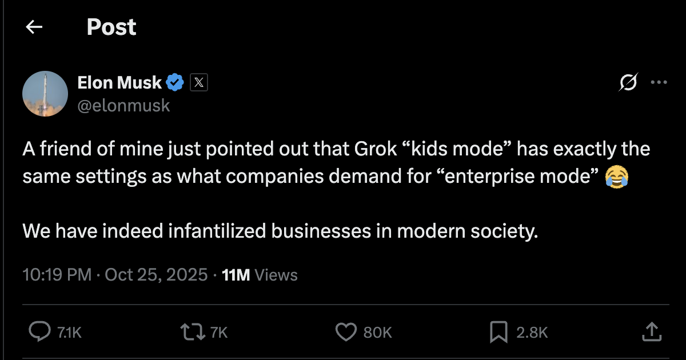Screen dimensions: 686x360
Task: Expand post analytics via the views counter
Action: coord(260,275)
